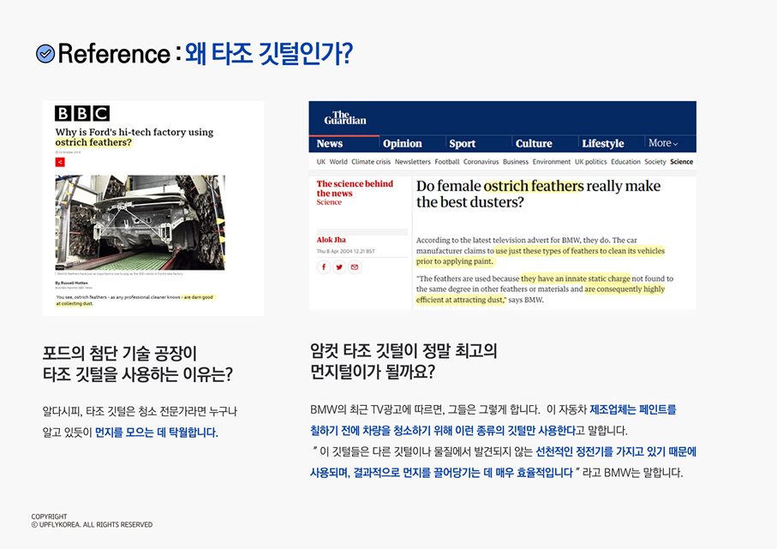
Task: Click the clock icon beside the BBC publish date
Action: point(57,152)
